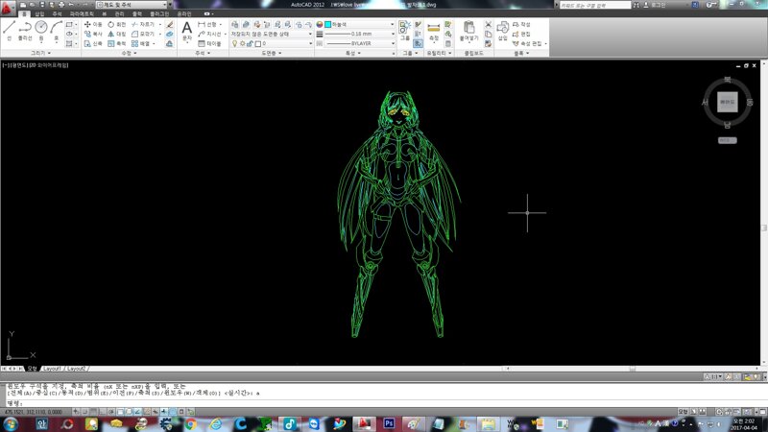Click the Measure (측정) tool
Viewport: 768px width, 432px height.
tap(434, 31)
